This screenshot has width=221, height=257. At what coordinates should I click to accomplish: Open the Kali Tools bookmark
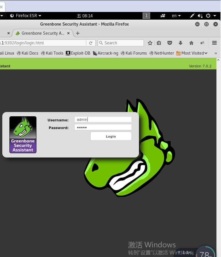point(52,53)
